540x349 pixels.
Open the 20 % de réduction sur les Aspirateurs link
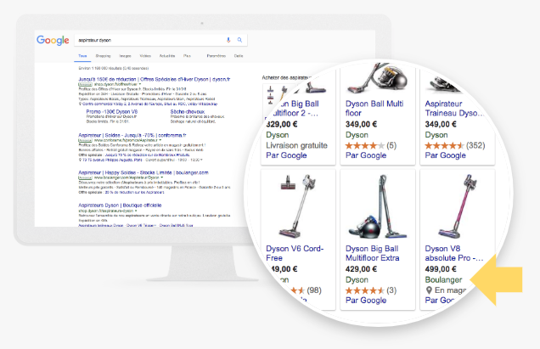tap(134, 192)
